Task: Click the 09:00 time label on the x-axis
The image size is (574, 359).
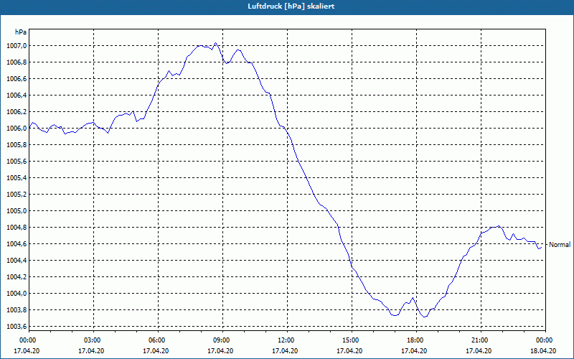Action: pyautogui.click(x=222, y=340)
